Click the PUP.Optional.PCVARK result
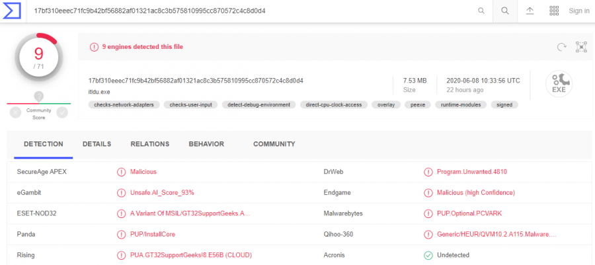The width and height of the screenshot is (595, 265). pyautogui.click(x=469, y=213)
